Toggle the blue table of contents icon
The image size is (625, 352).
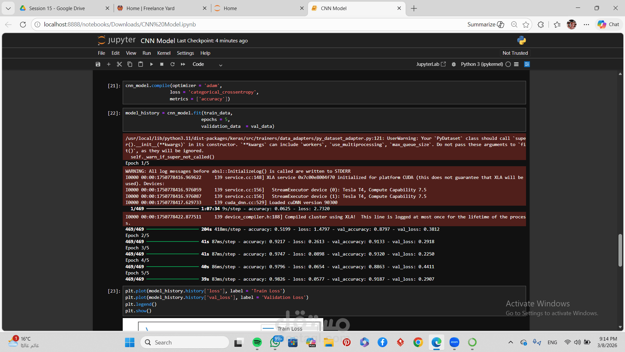click(x=527, y=64)
